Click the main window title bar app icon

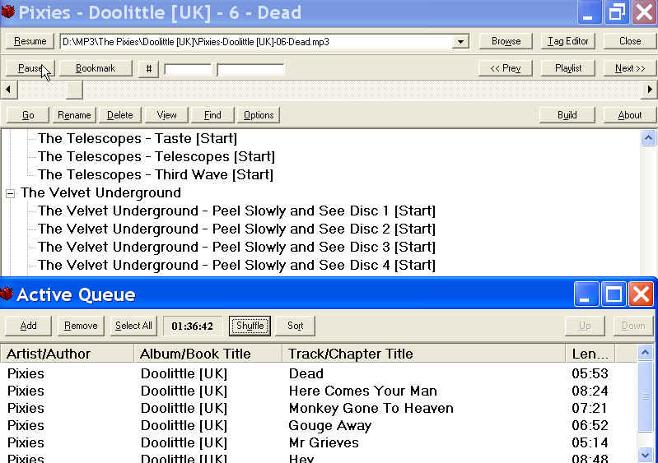(7, 12)
